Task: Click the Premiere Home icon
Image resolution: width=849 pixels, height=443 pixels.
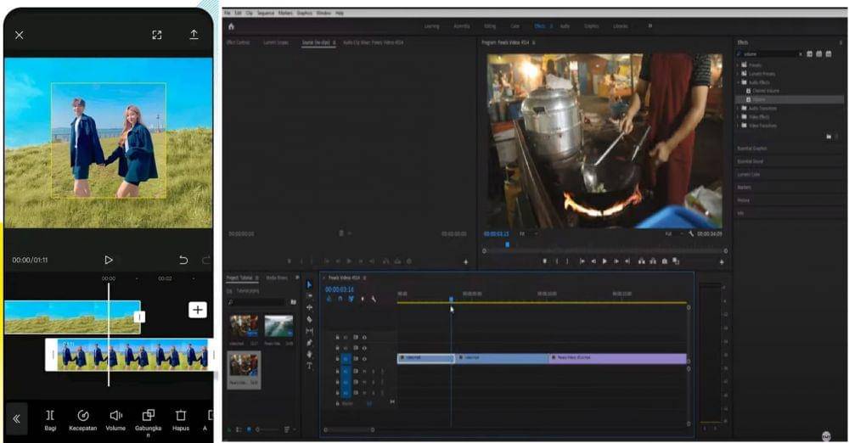Action: coord(231,26)
